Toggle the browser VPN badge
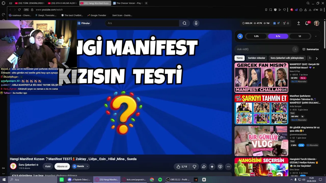 click(x=26, y=10)
